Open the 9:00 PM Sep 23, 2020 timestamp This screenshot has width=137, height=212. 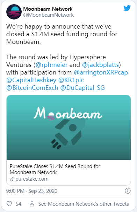click(x=32, y=191)
